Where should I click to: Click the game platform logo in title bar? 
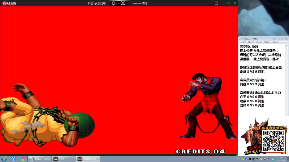coord(9,3)
